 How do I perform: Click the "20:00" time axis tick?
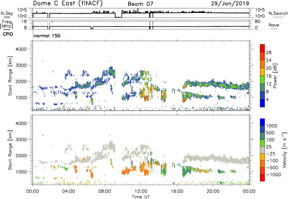coord(213,191)
